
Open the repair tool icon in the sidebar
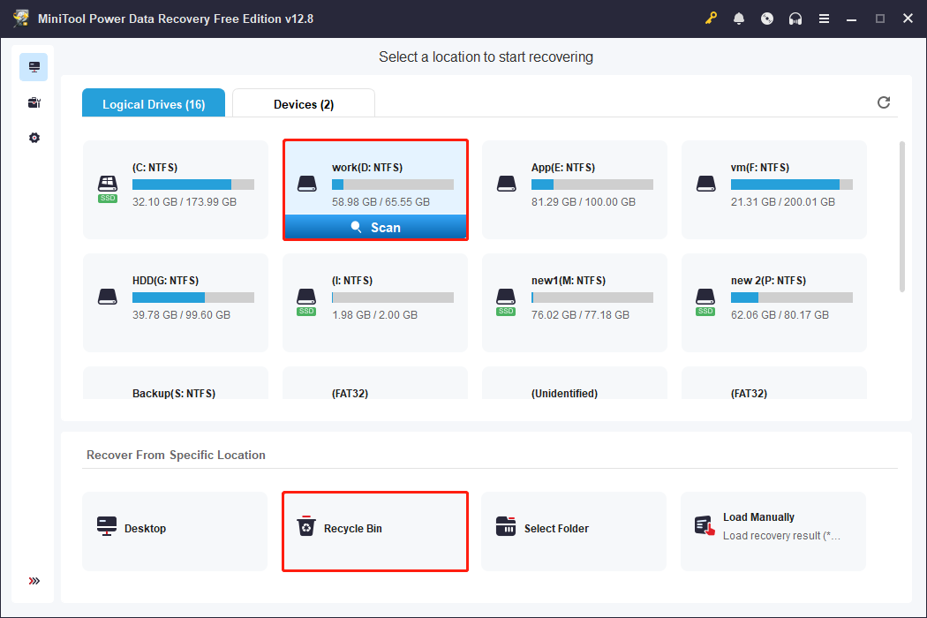click(34, 102)
